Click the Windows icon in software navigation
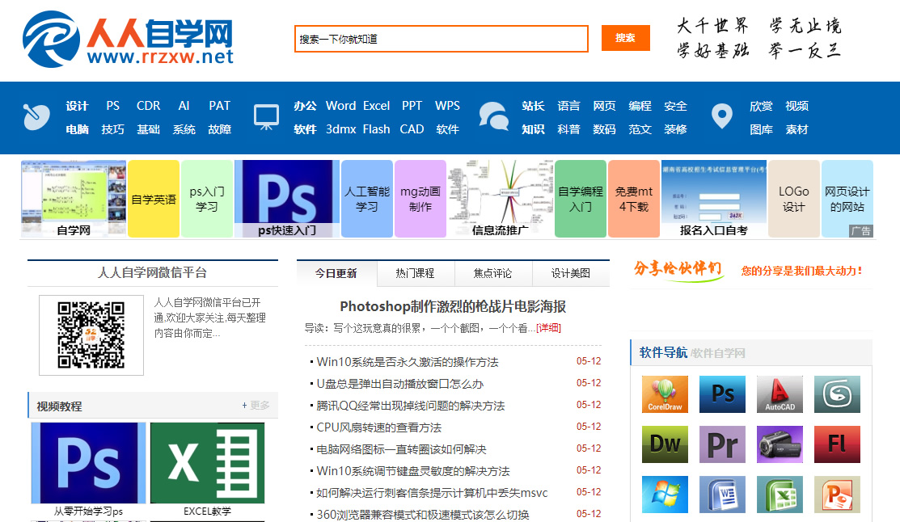This screenshot has height=522, width=900. click(x=665, y=494)
